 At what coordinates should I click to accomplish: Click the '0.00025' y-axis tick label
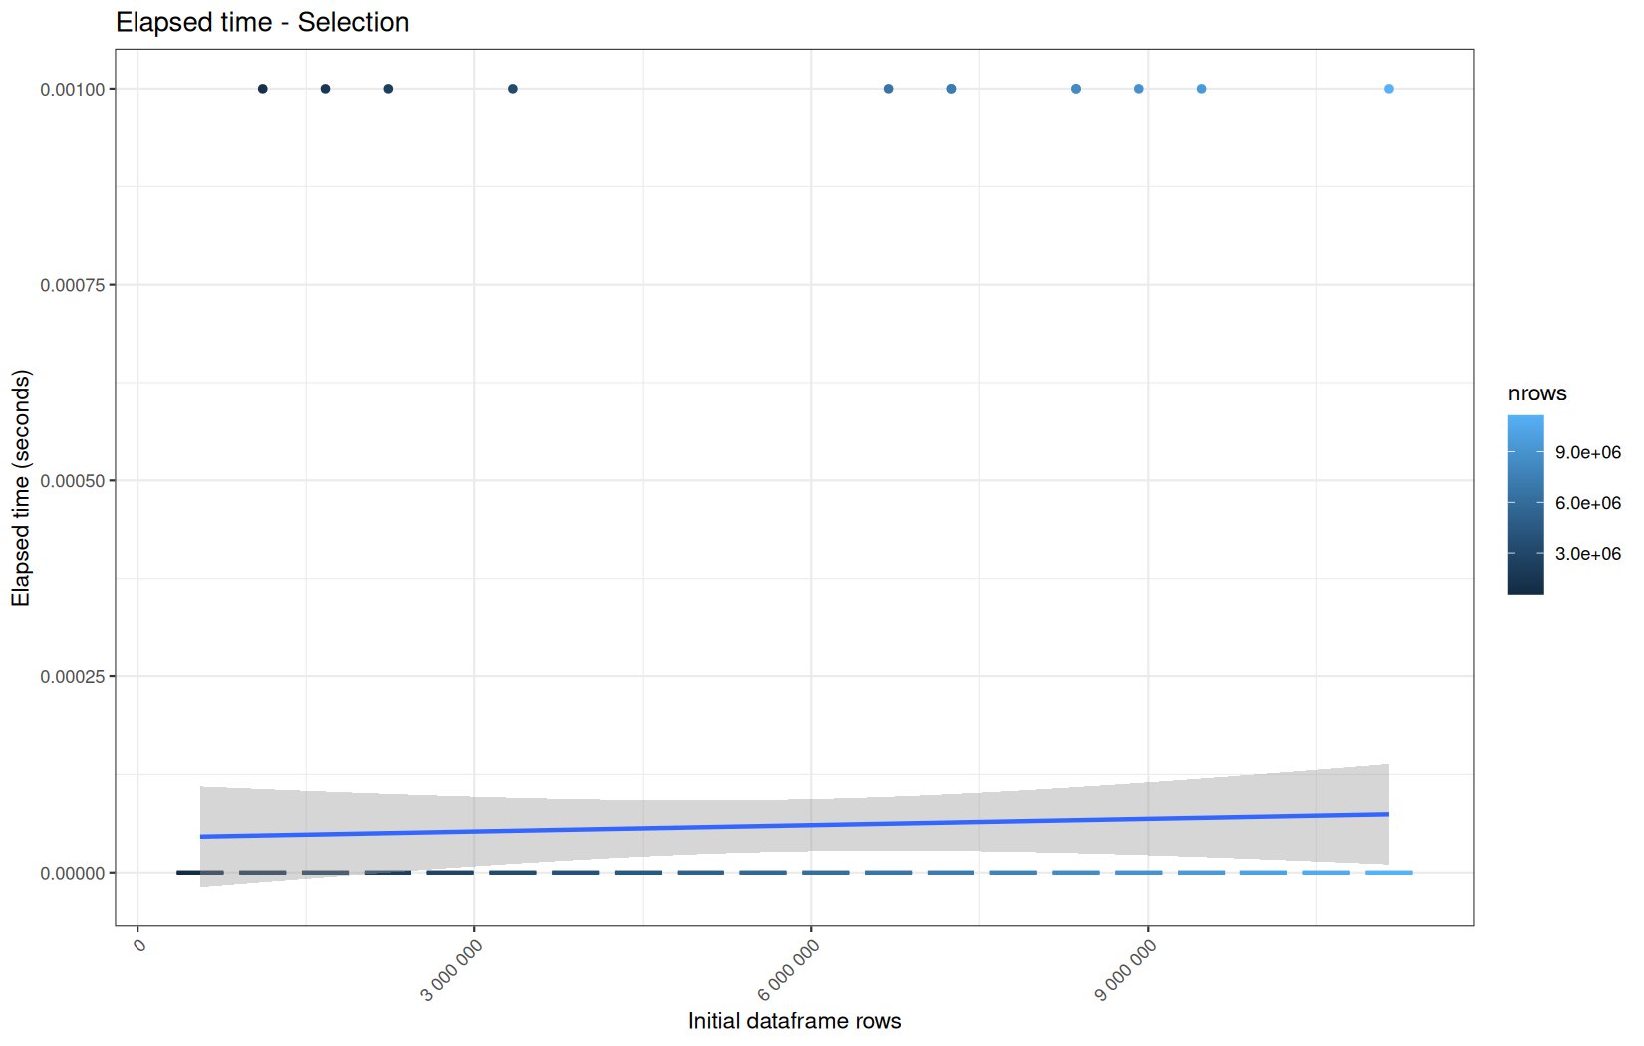[x=72, y=677]
